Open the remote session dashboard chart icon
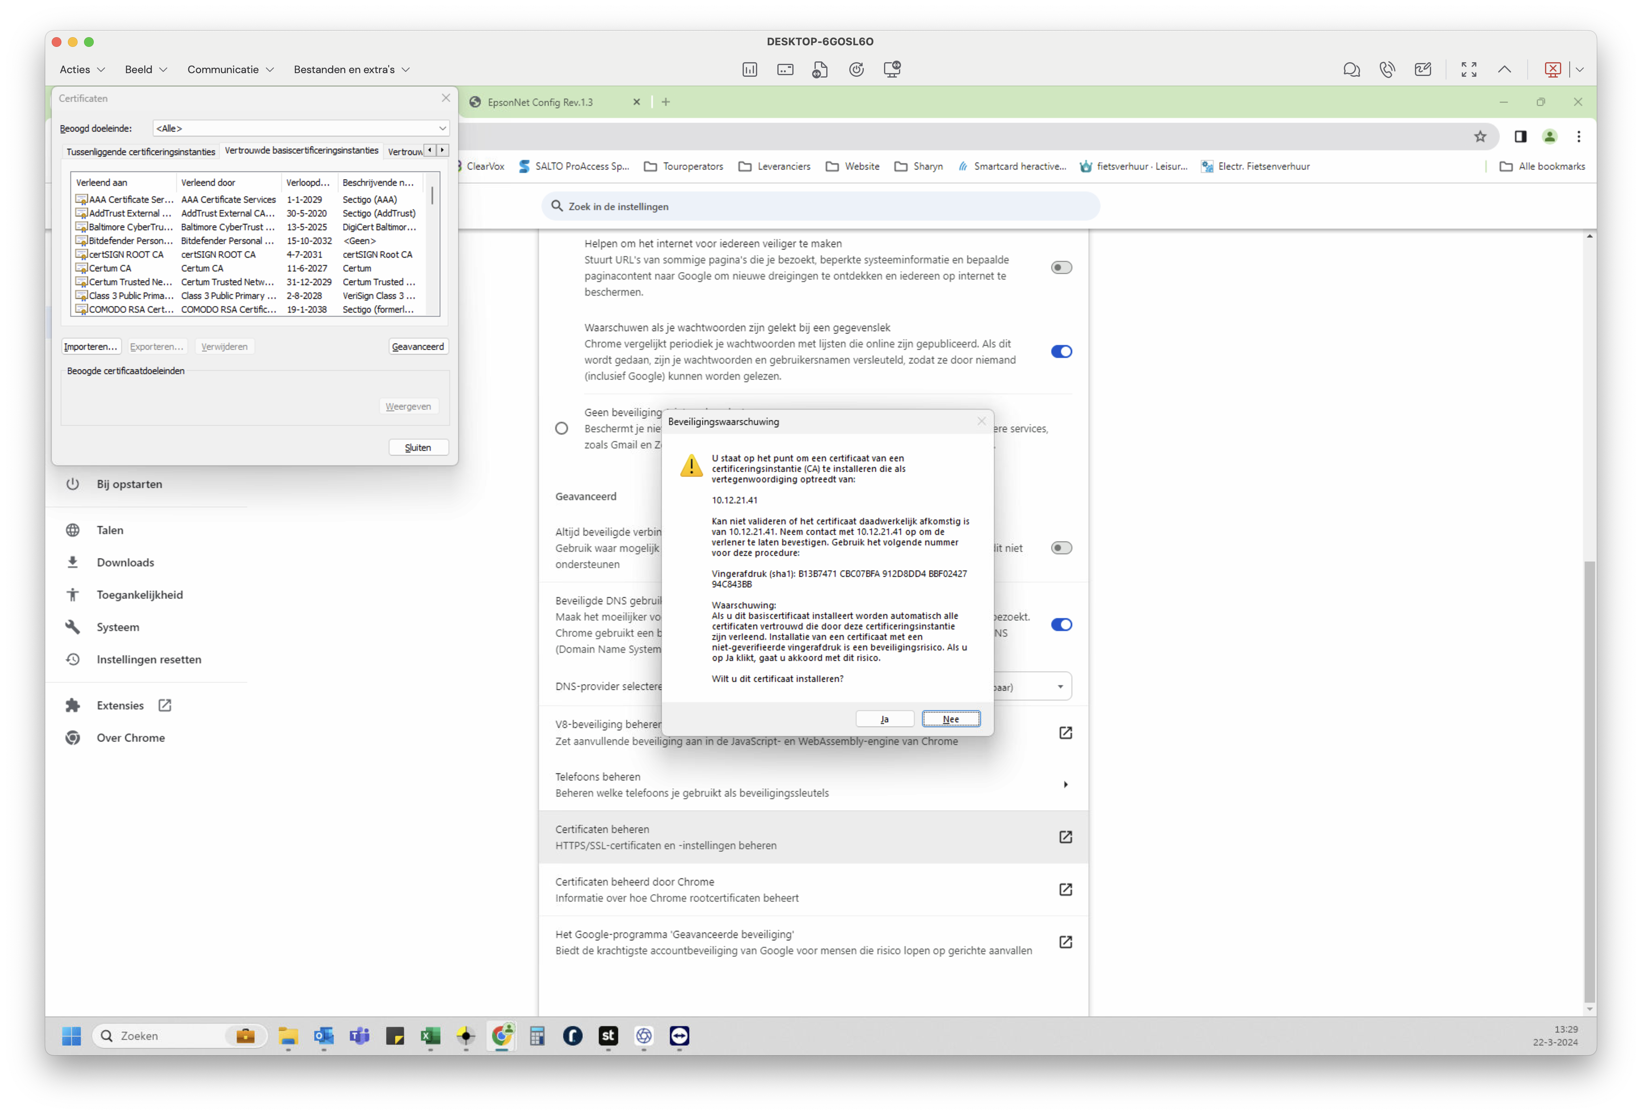The height and width of the screenshot is (1115, 1642). click(x=749, y=69)
